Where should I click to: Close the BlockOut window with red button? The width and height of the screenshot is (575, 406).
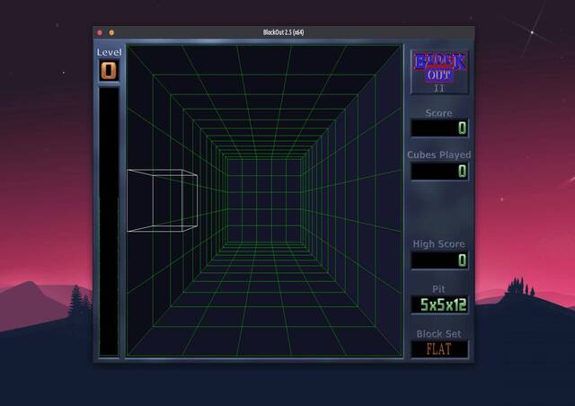coord(100,32)
